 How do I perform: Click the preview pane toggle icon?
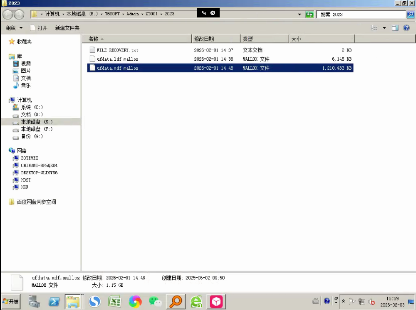point(395,28)
